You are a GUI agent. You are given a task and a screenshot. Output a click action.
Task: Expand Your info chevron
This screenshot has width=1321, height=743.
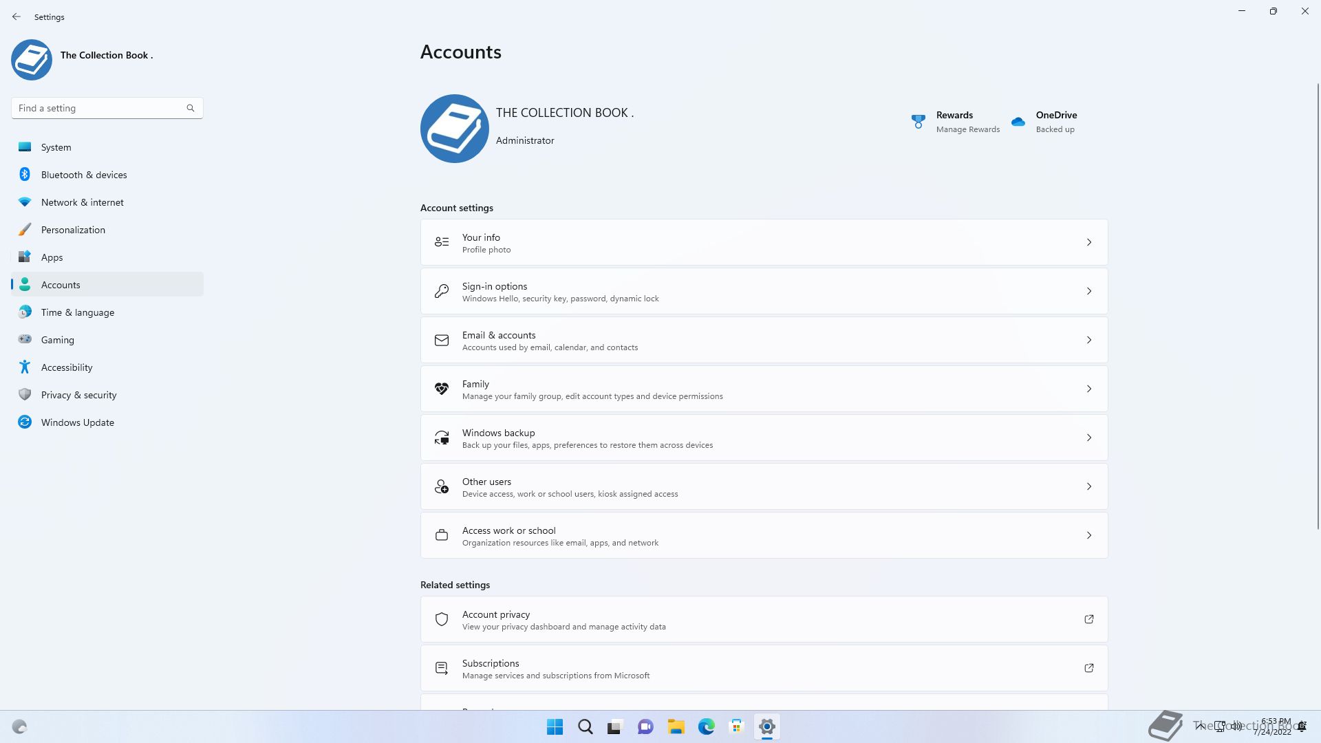[x=1089, y=242]
